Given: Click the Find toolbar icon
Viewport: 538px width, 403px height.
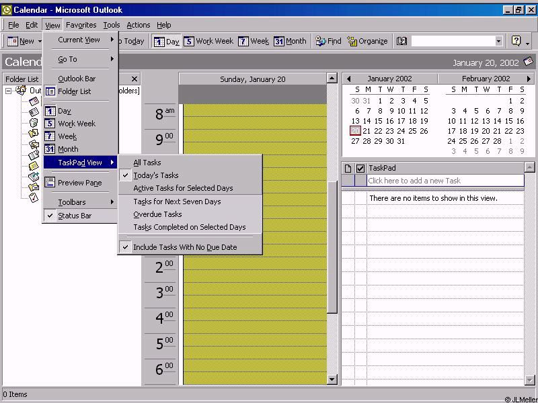Looking at the screenshot, I should (328, 41).
